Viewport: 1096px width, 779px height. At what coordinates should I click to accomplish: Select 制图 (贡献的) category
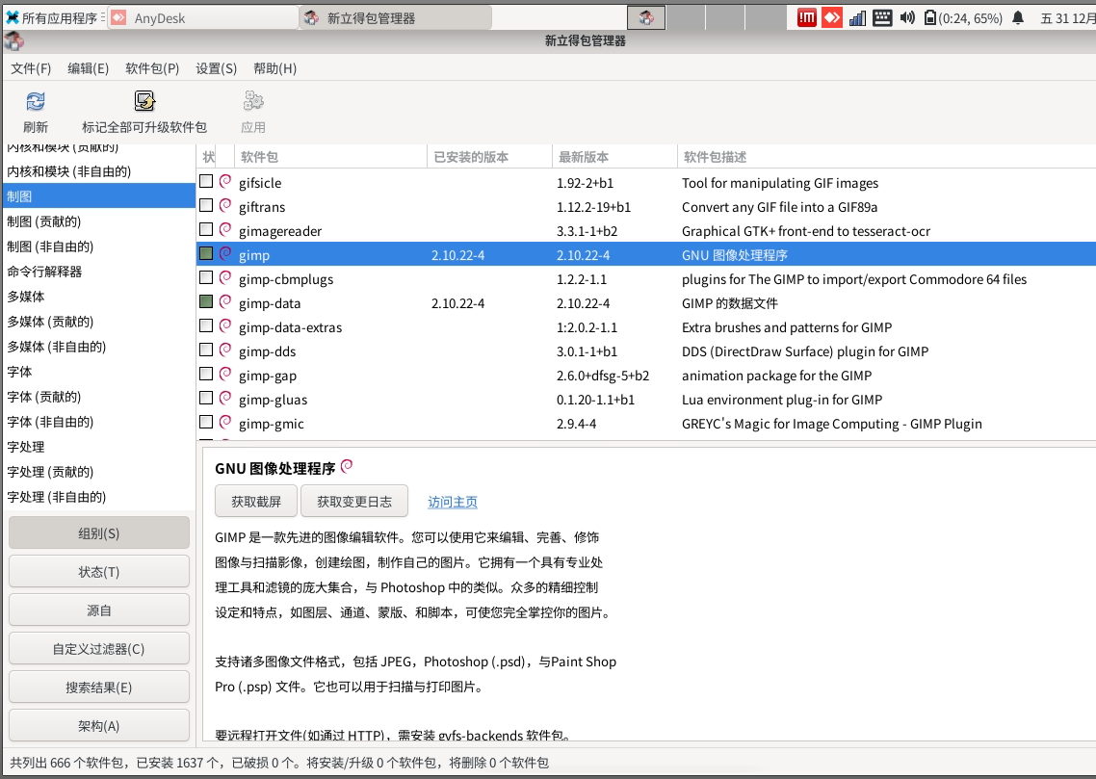coord(98,221)
